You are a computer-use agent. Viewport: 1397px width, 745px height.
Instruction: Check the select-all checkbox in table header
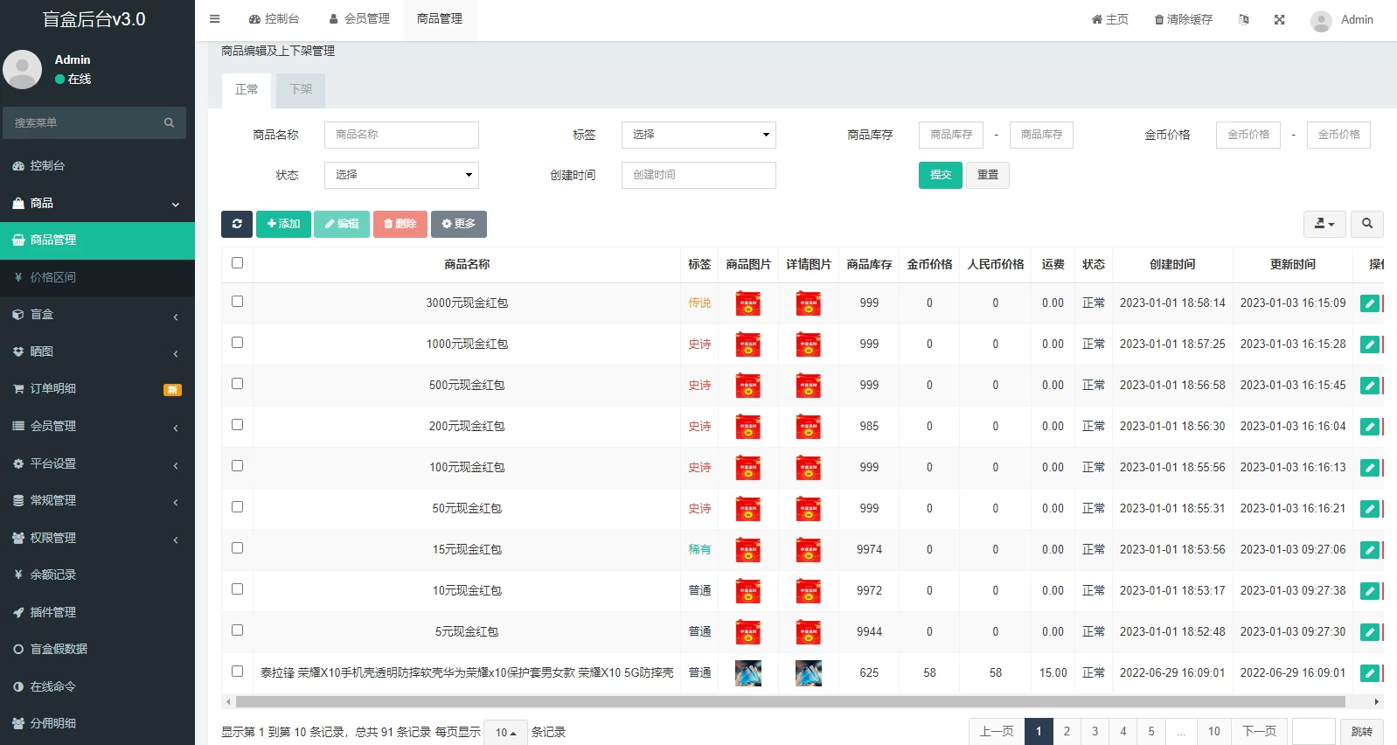pyautogui.click(x=237, y=263)
